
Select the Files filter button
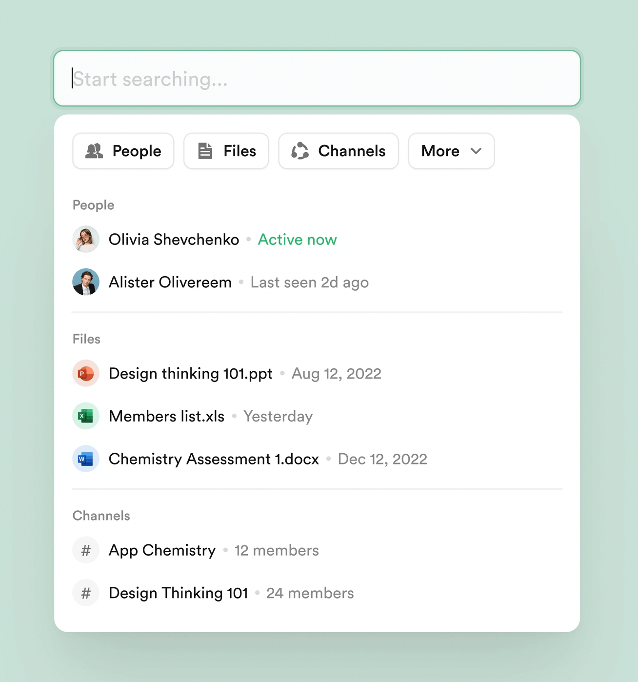(226, 151)
